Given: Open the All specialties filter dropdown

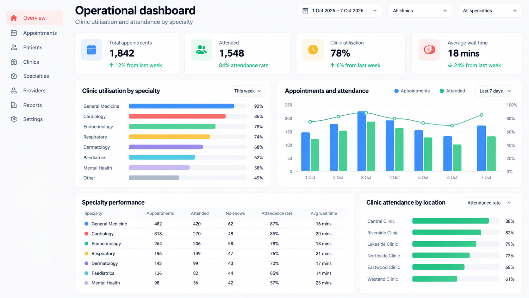Looking at the screenshot, I should (x=489, y=11).
